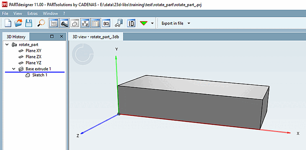Open the Extras menu

[x=32, y=13]
